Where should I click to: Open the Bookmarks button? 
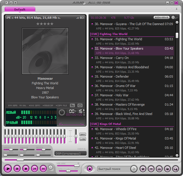click(161, 17)
